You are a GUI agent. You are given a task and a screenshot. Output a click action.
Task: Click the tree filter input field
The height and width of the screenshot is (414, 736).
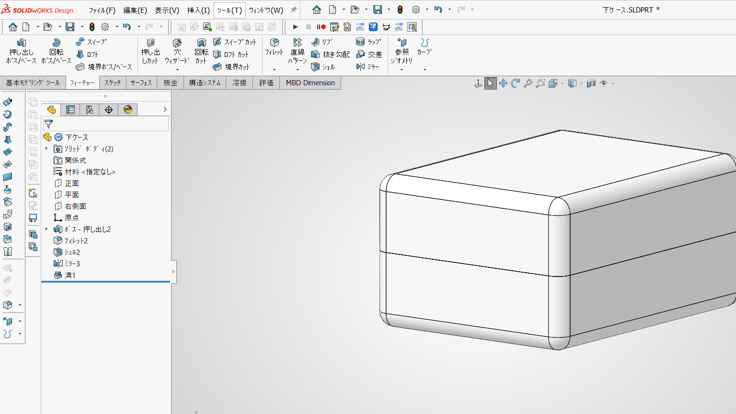tap(106, 124)
